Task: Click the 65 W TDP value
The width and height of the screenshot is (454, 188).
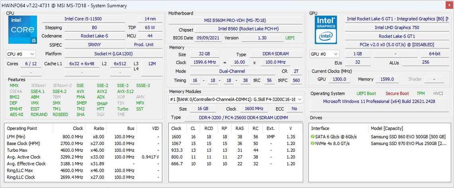Action: [150, 28]
